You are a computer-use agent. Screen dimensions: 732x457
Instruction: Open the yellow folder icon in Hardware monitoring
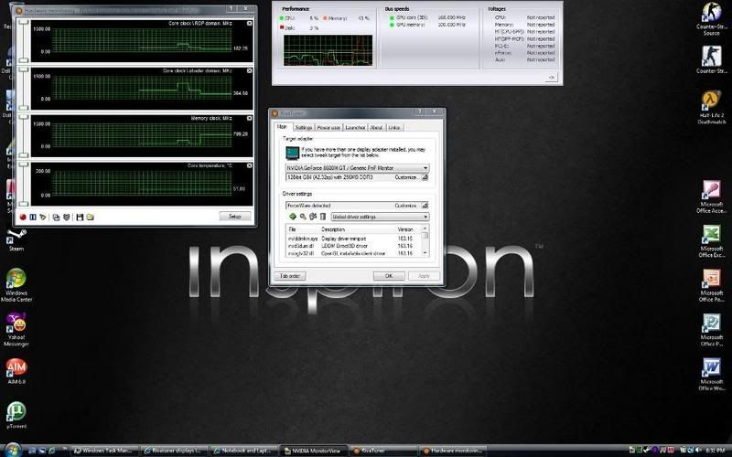pos(90,218)
